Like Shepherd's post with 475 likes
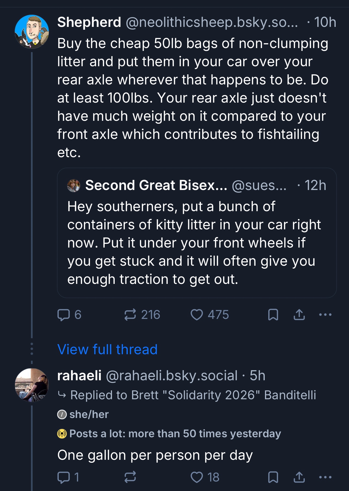Image resolution: width=349 pixels, height=491 pixels. coord(197,315)
